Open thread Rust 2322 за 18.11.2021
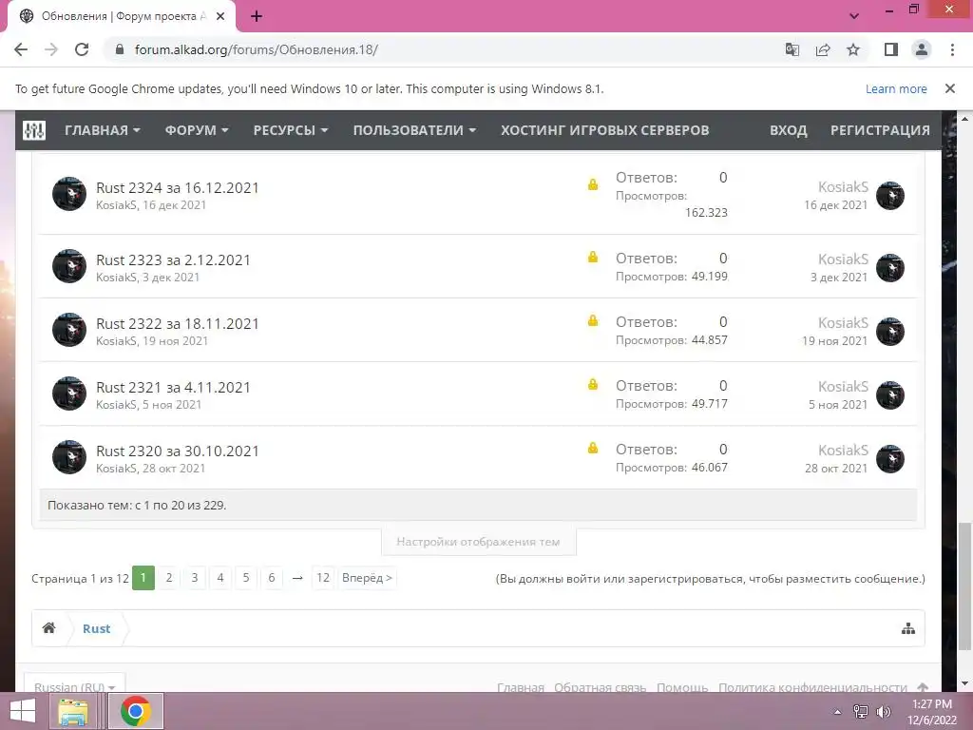 point(178,323)
